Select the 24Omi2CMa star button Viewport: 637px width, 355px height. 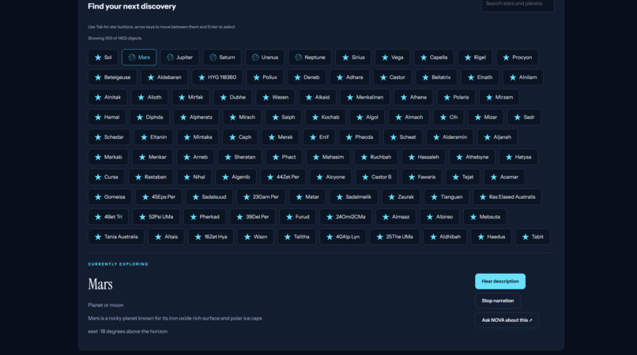tap(345, 217)
